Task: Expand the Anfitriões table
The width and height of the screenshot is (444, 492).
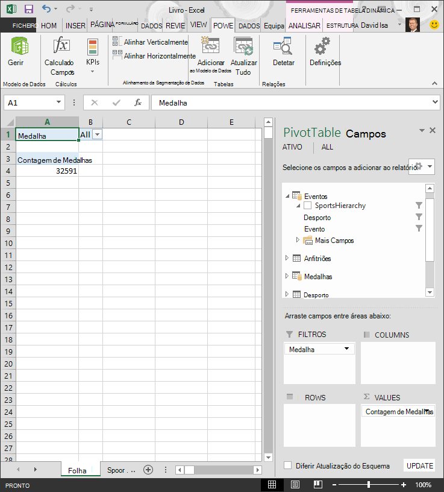Action: (x=287, y=258)
